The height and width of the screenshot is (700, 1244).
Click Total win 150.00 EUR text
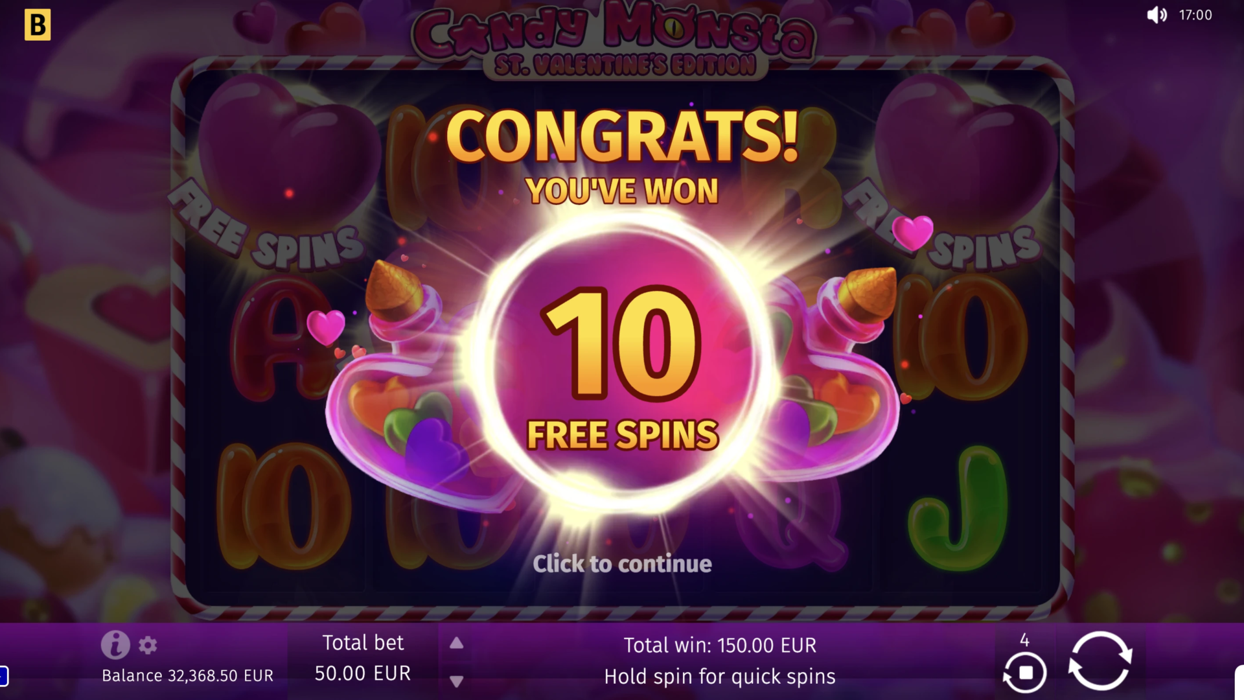[720, 645]
